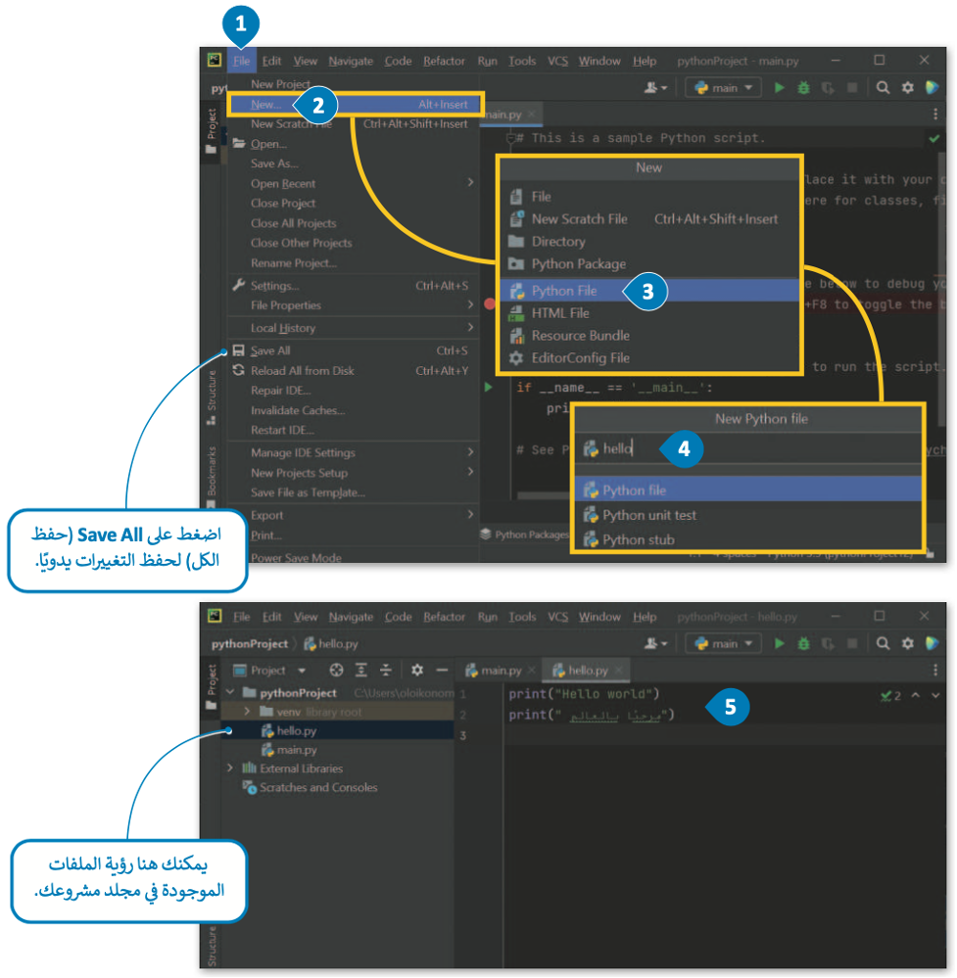Toggle the red breakpoint in main.py gutter

click(490, 303)
